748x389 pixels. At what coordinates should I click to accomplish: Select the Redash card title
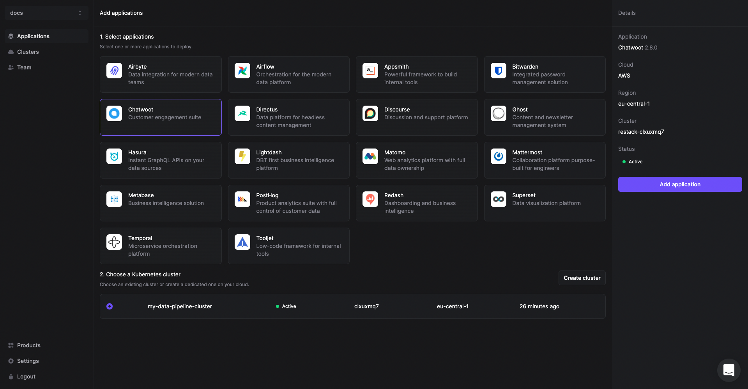pos(394,195)
